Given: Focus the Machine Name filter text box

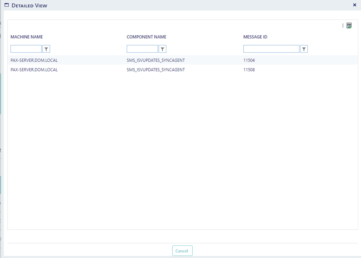Looking at the screenshot, I should click(x=26, y=49).
